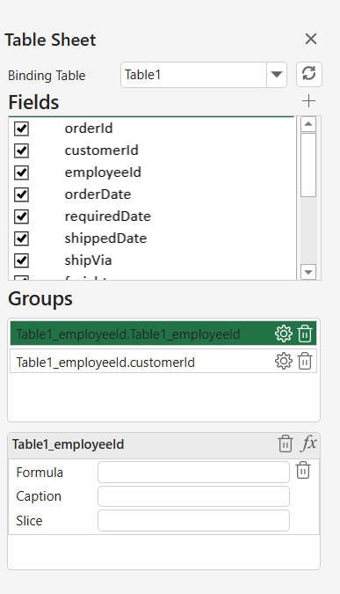Open the Binding Table dropdown arrow
The height and width of the screenshot is (594, 340).
coord(277,75)
